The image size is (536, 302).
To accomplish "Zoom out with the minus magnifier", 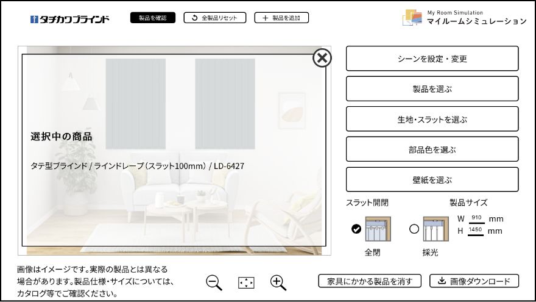I will (x=214, y=283).
